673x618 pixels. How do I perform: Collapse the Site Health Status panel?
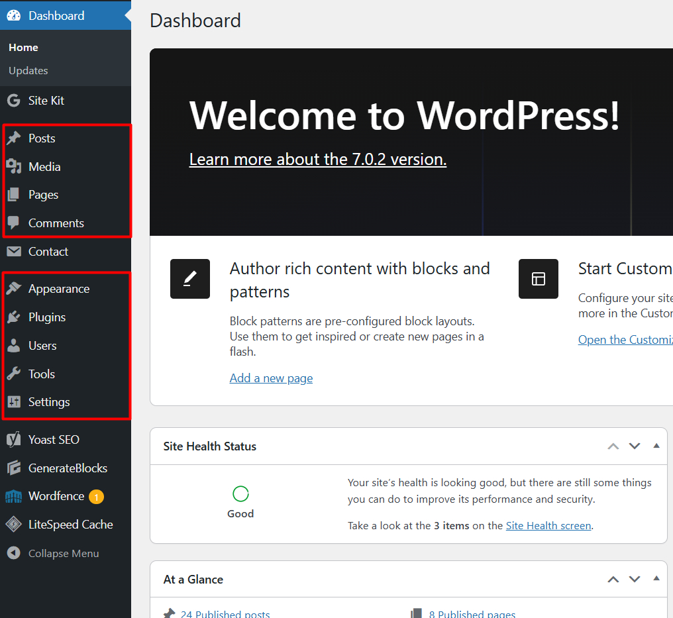coord(656,446)
